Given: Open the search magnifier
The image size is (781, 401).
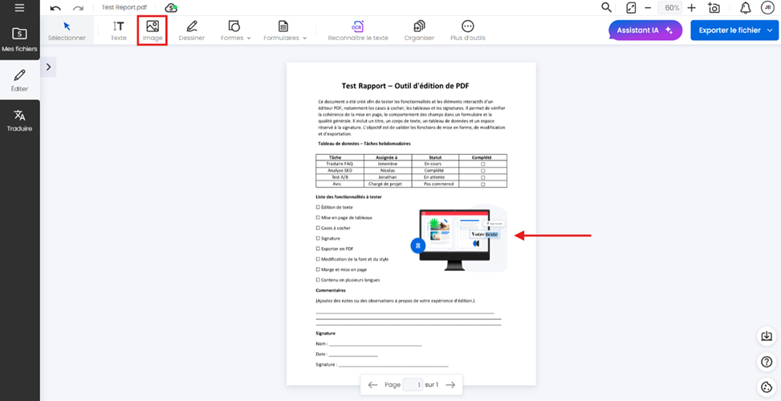Looking at the screenshot, I should coord(607,7).
